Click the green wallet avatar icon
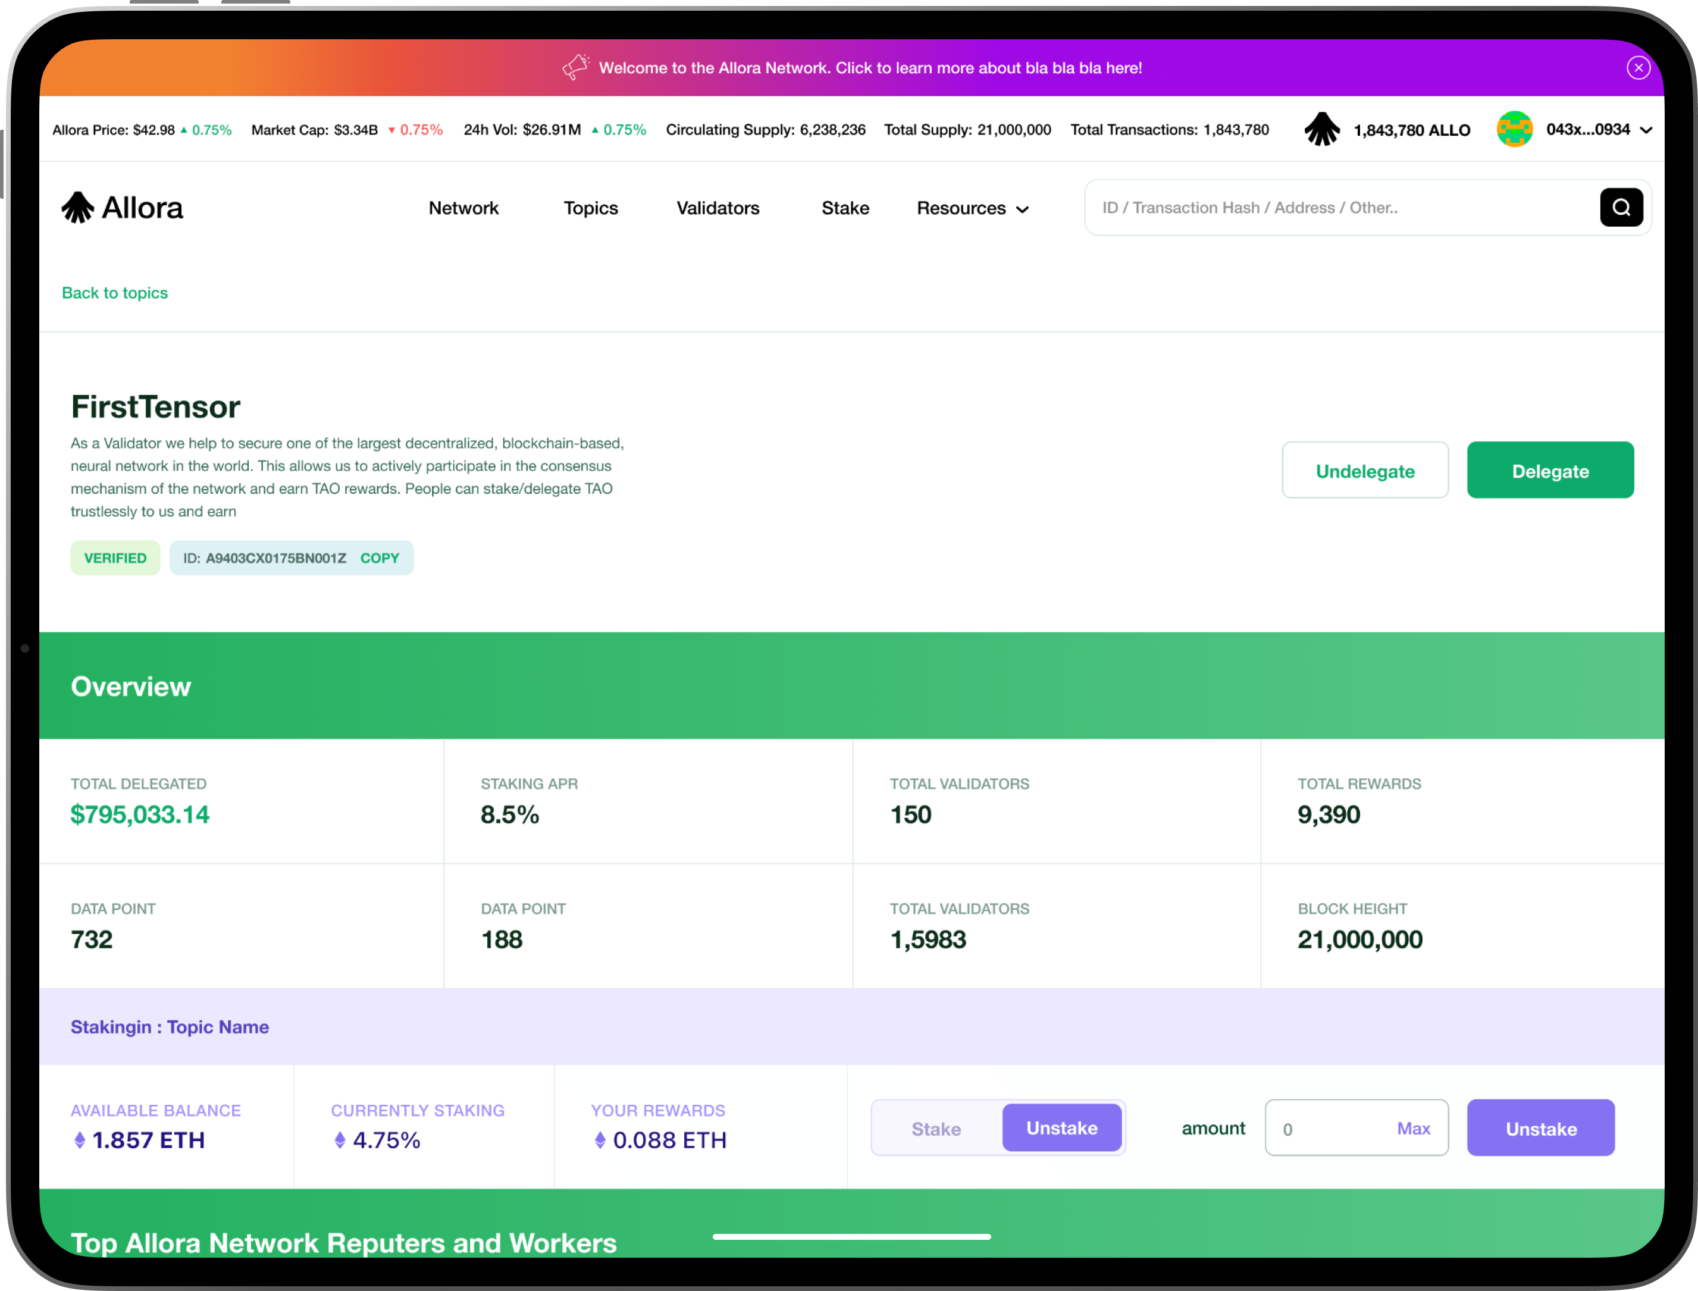The height and width of the screenshot is (1291, 1698). (1514, 129)
